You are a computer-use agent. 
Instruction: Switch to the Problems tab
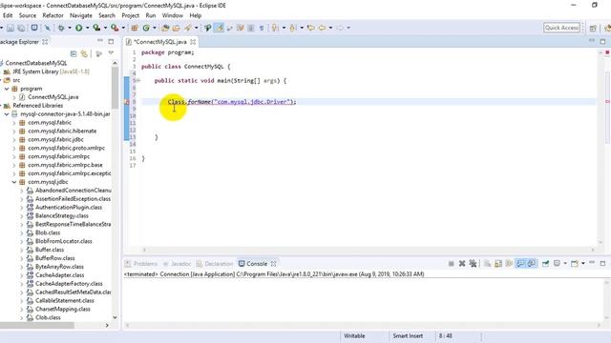(x=141, y=264)
